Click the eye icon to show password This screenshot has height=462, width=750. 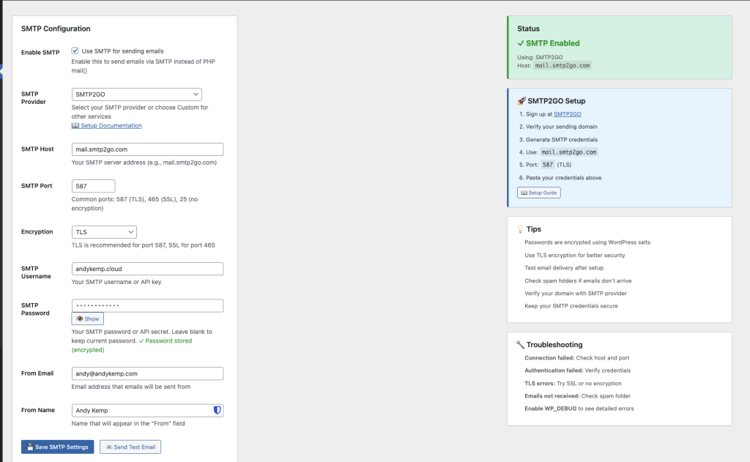[x=80, y=319]
